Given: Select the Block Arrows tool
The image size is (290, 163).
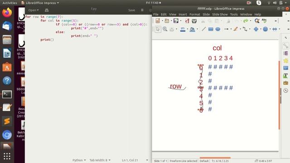Looking at the screenshot, I should click(x=275, y=29).
